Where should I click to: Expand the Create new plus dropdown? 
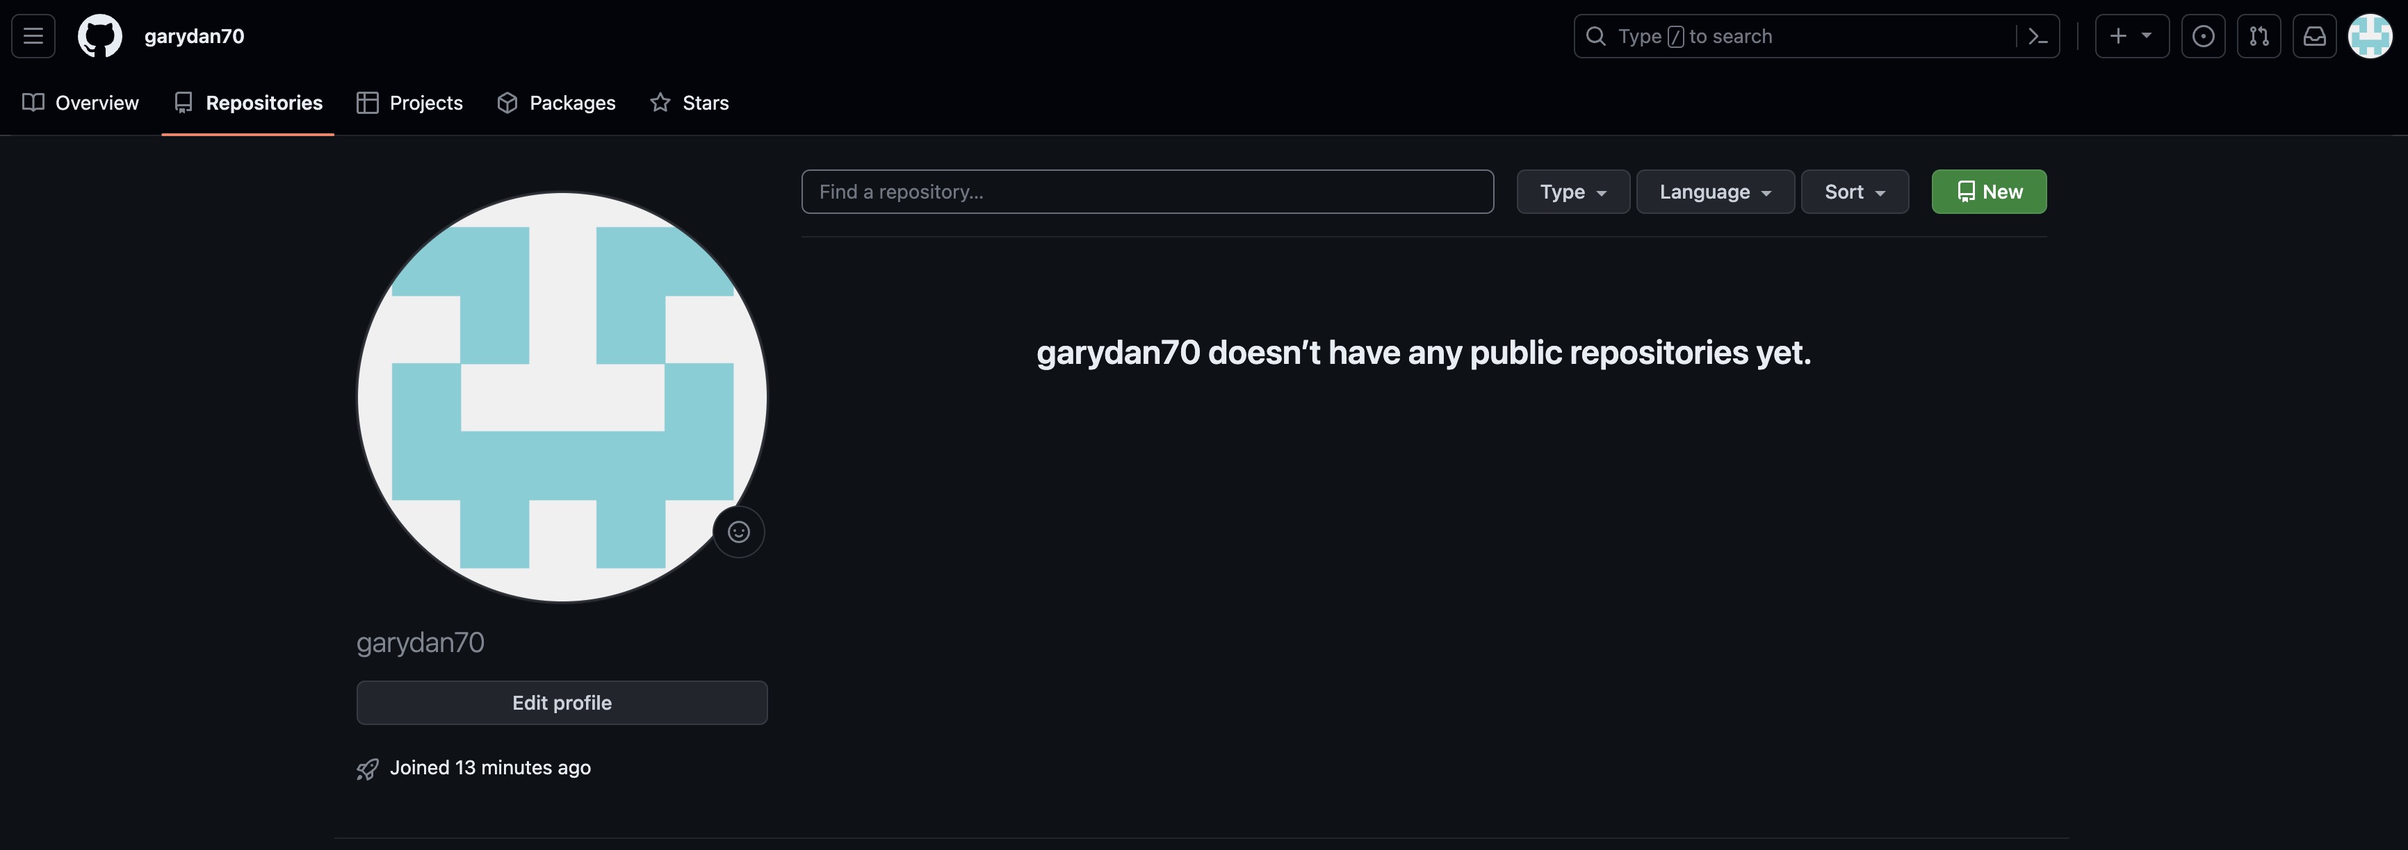[x=2131, y=36]
